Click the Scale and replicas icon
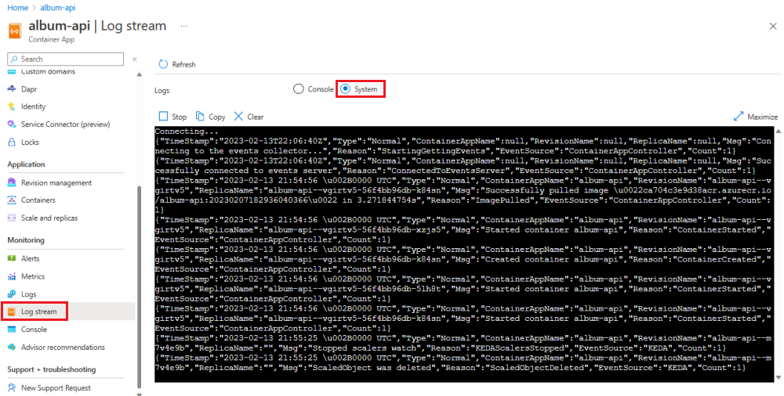The image size is (784, 396). (12, 218)
